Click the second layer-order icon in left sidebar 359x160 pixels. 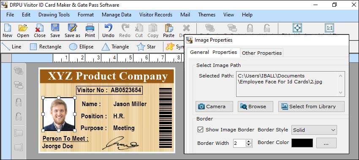(19, 85)
